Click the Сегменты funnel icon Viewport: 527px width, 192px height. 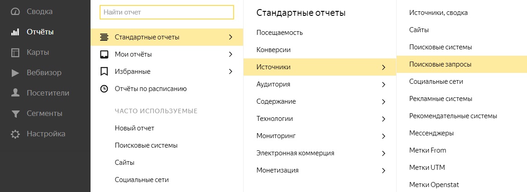(x=15, y=114)
